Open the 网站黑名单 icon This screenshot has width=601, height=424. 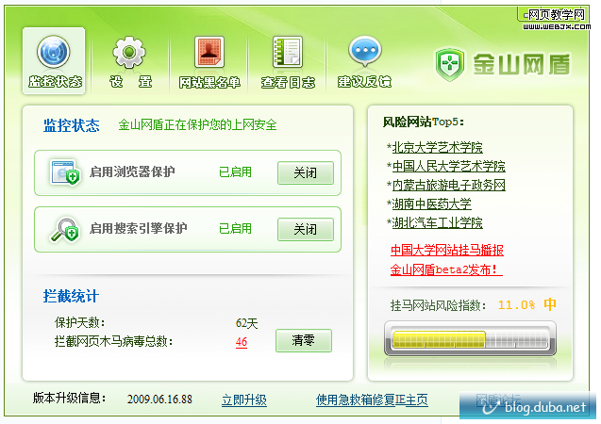[x=209, y=53]
